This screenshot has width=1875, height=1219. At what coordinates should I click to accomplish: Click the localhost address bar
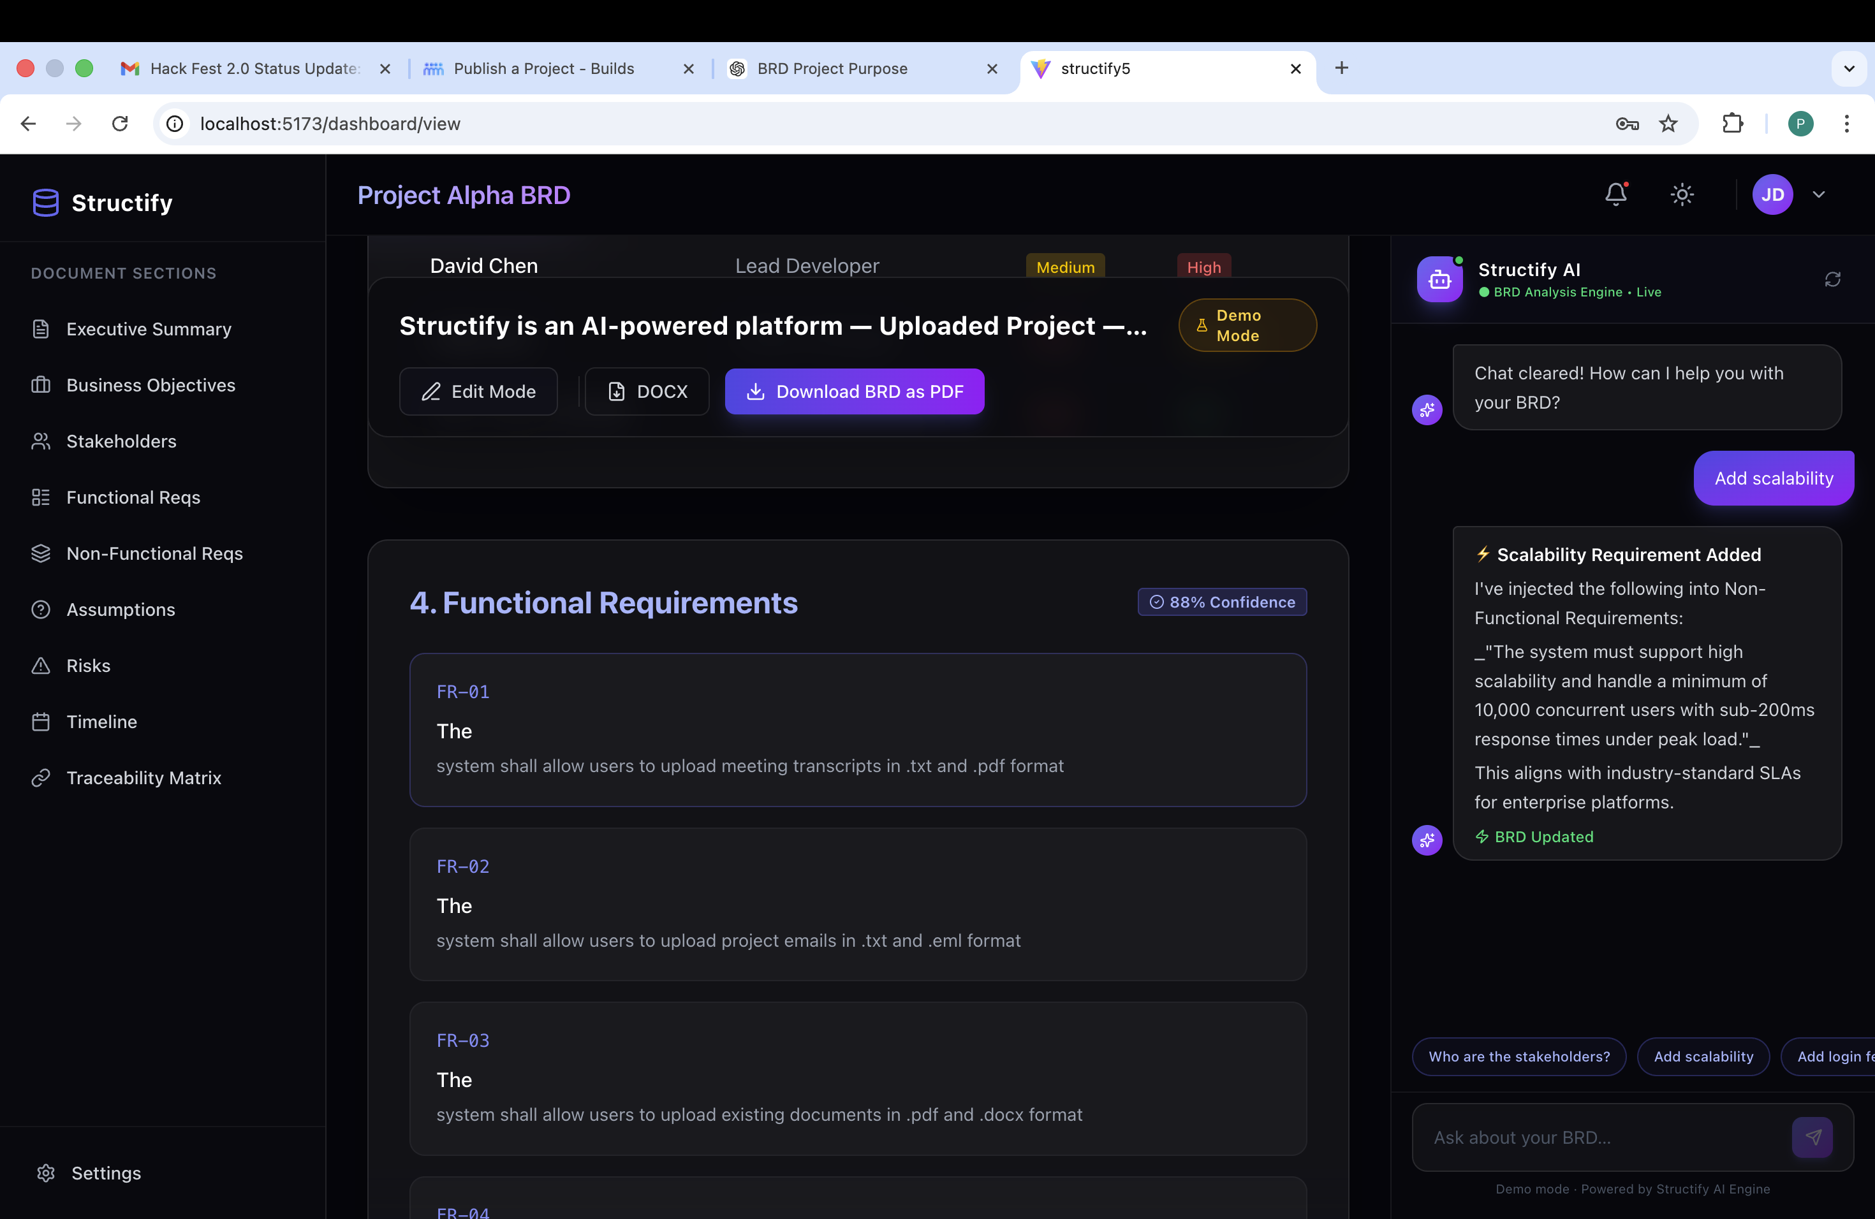tap(925, 124)
